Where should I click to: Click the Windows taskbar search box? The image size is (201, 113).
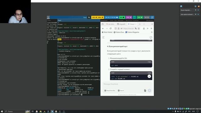click(17, 111)
